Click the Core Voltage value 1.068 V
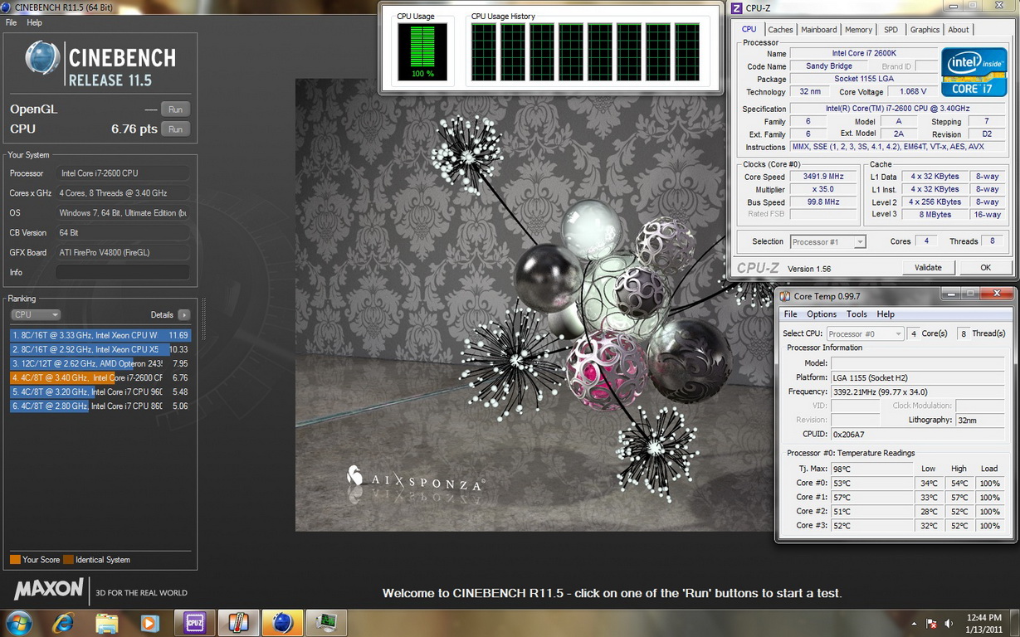 click(x=914, y=92)
